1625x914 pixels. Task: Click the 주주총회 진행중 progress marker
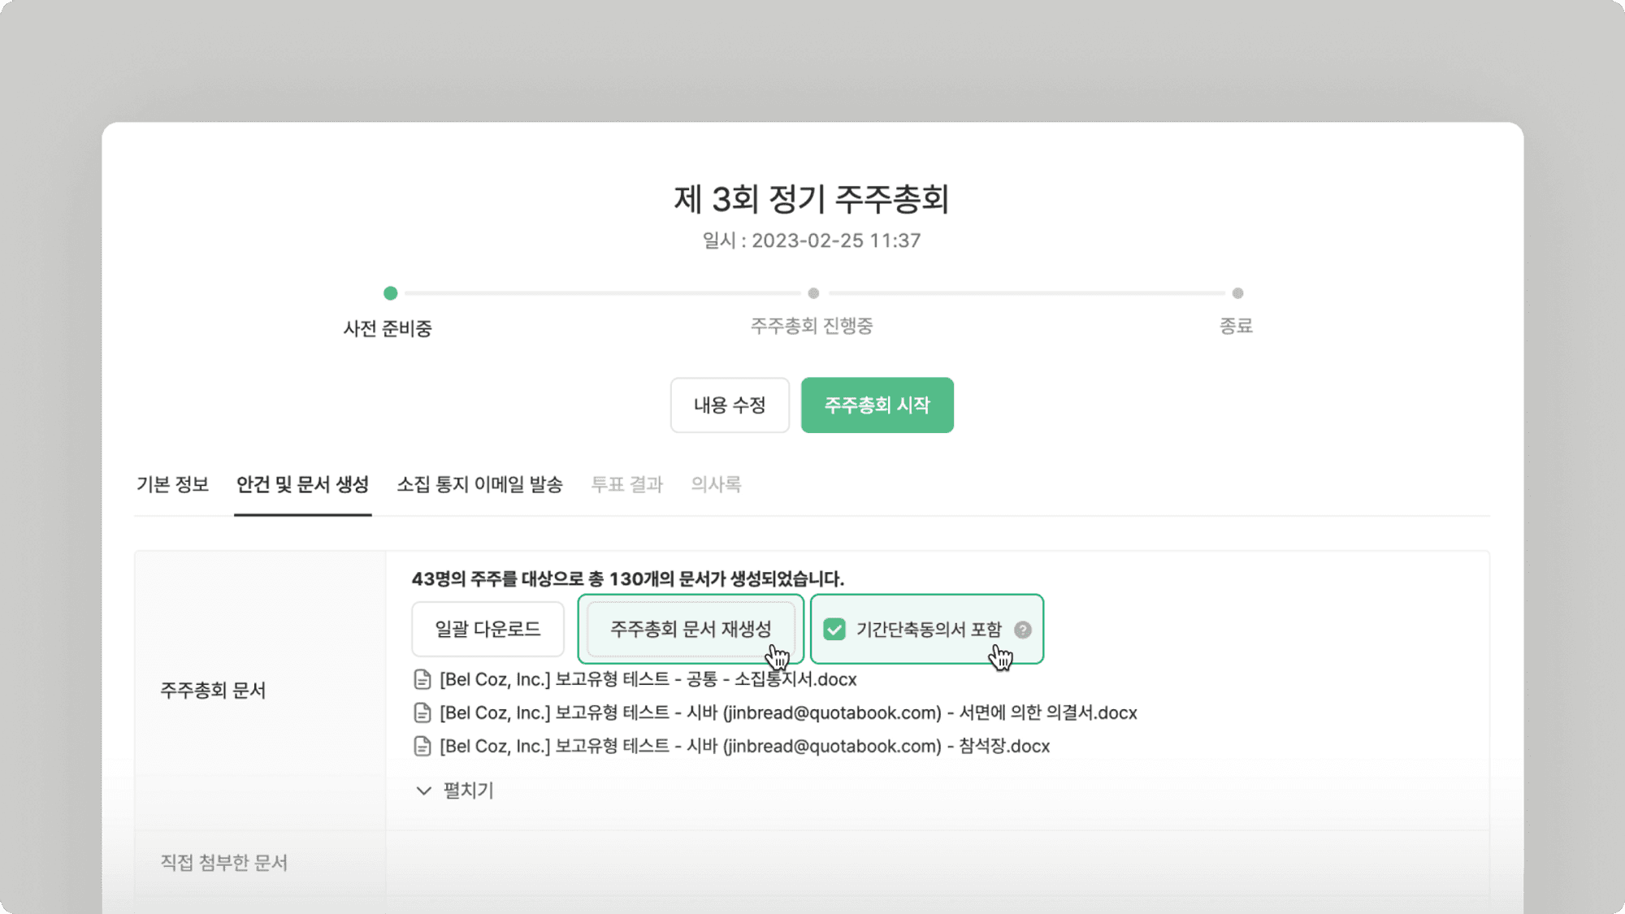[x=813, y=293]
